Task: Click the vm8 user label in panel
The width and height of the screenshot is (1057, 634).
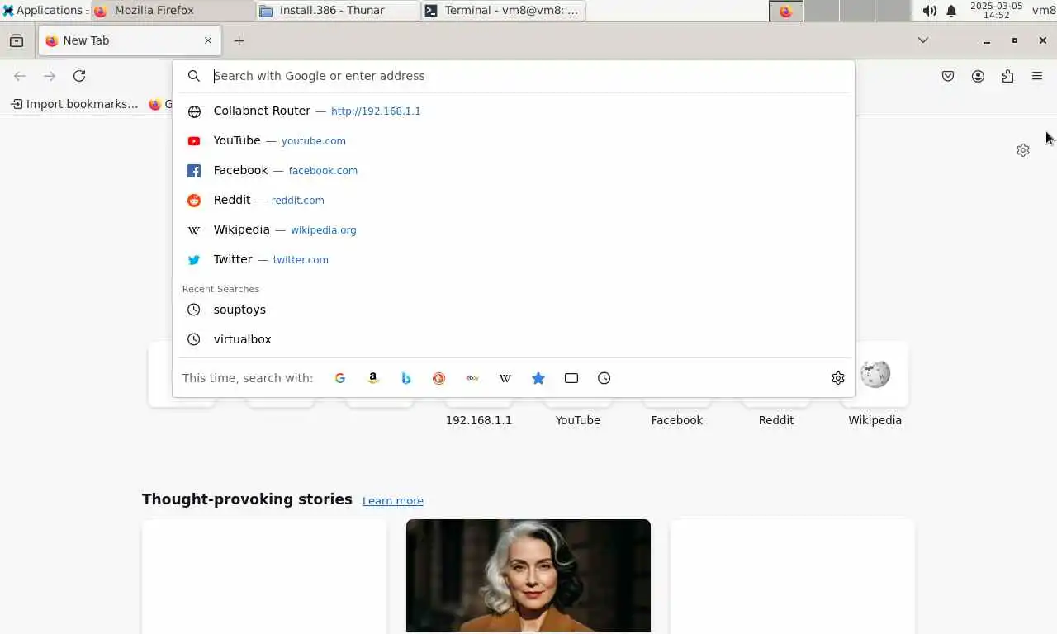Action: click(1044, 11)
